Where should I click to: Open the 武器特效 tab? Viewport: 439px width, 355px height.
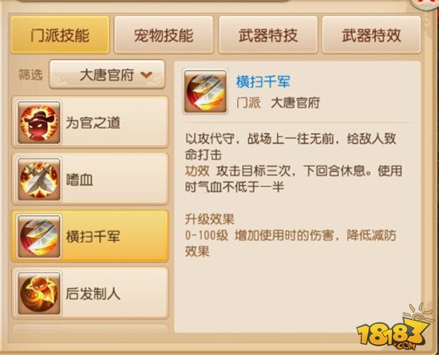coord(371,35)
